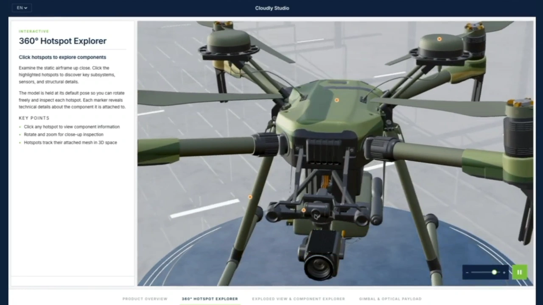543x305 pixels.
Task: Open the EN language dropdown
Action: point(22,8)
